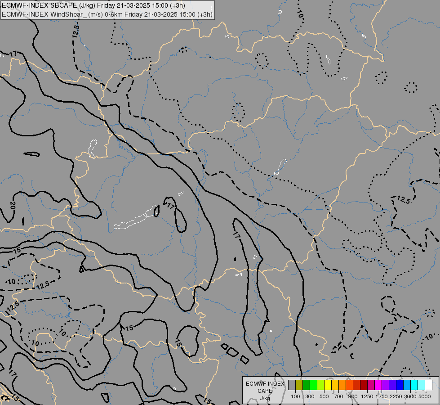
Task: Click the gray swatch in CAPE legend
Action: 292,385
